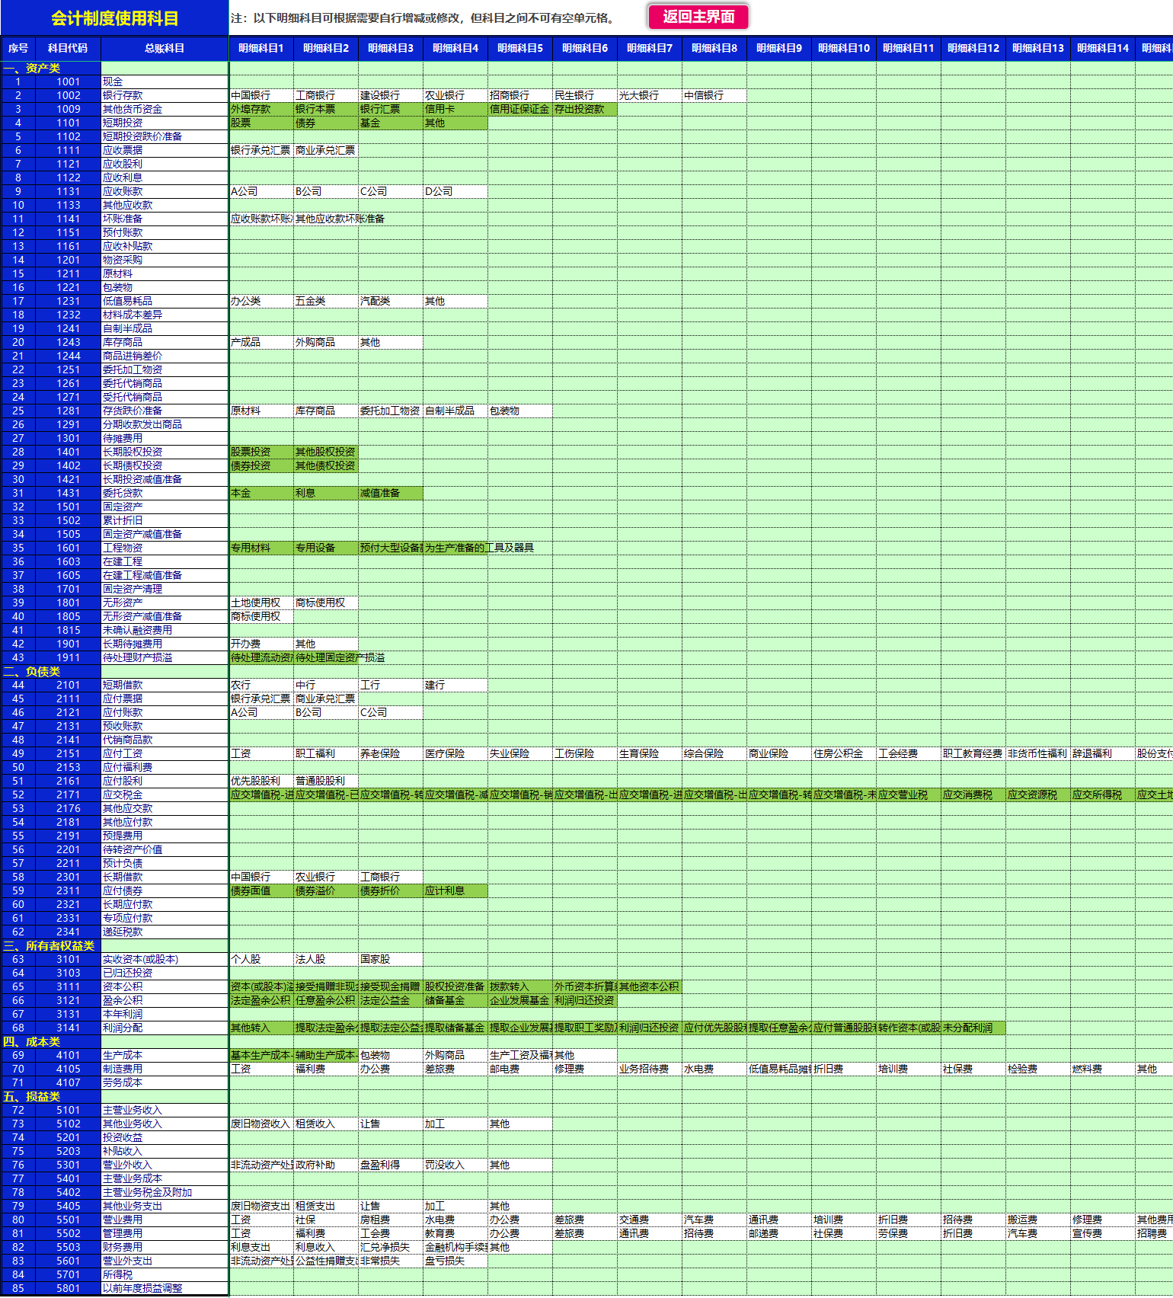Image resolution: width=1173 pixels, height=1298 pixels.
Task: Select the 住房公积金 detail cell
Action: (x=844, y=753)
